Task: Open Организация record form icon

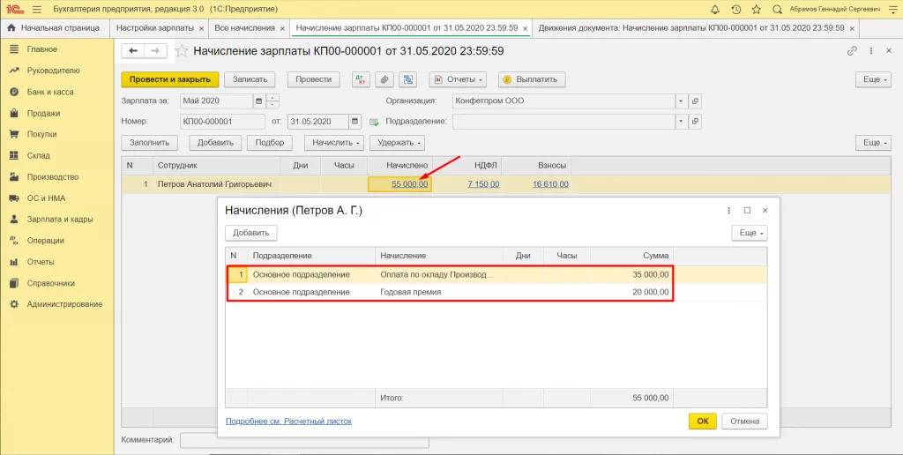Action: tap(695, 101)
